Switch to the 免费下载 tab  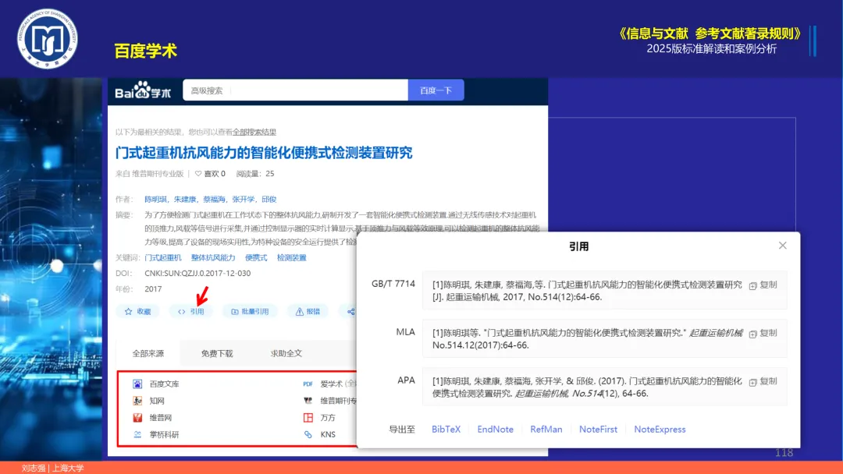[x=217, y=353]
